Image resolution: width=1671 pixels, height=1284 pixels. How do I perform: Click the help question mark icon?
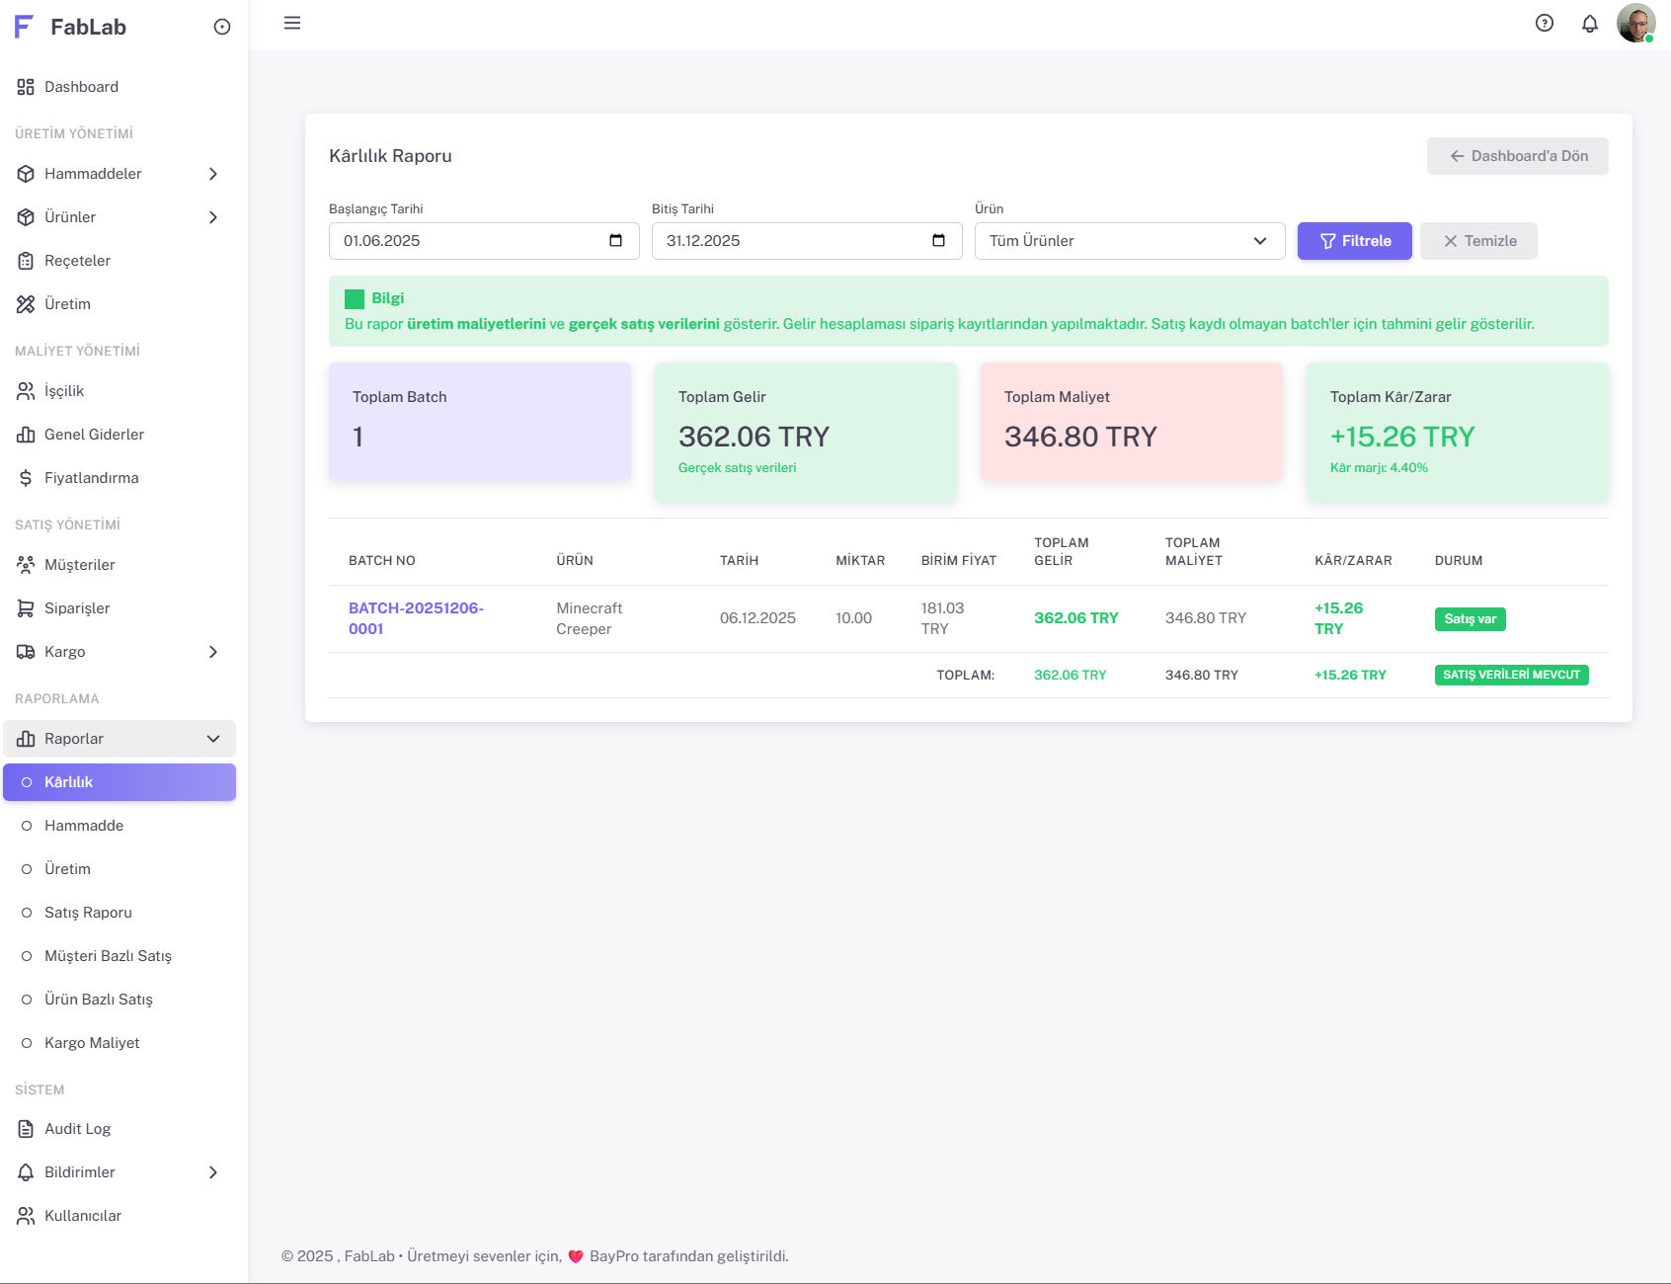(x=1544, y=24)
